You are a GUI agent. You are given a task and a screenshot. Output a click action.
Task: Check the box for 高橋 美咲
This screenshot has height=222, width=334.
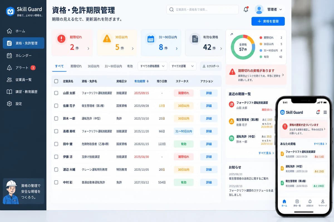56,131
